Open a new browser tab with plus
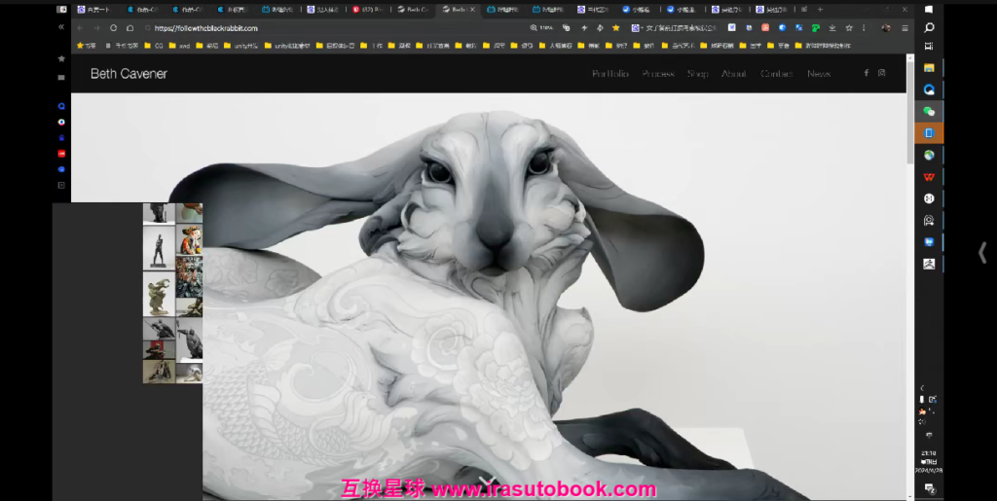997x501 pixels. [820, 10]
